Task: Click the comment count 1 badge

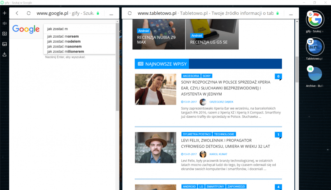Action: (278, 135)
